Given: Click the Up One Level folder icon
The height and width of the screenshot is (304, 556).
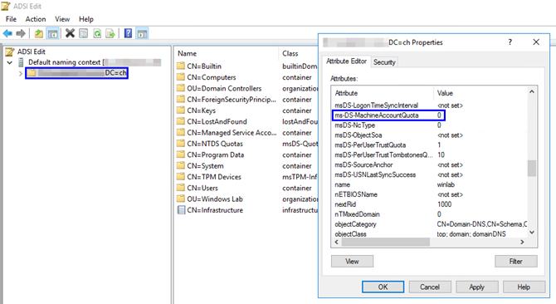Looking at the screenshot, I should point(39,34).
